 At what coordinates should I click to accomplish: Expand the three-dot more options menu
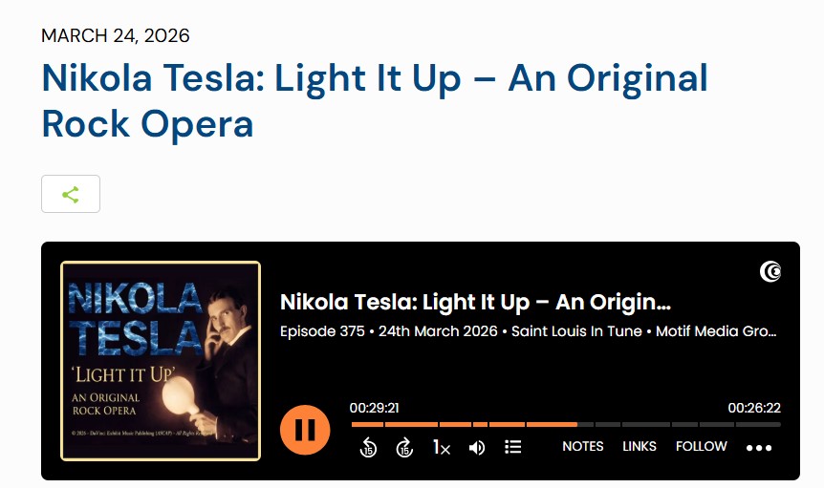click(x=759, y=448)
